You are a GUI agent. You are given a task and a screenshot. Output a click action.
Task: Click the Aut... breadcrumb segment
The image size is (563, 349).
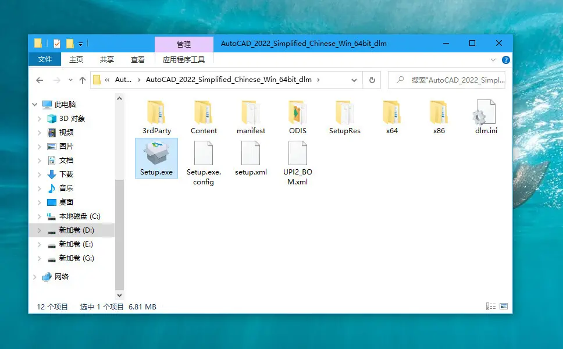tap(123, 80)
